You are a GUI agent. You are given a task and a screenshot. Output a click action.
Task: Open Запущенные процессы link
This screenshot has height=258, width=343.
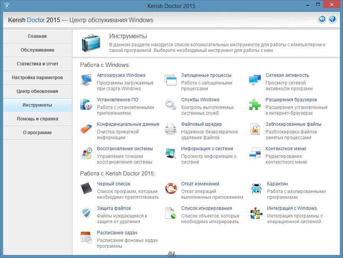[206, 75]
